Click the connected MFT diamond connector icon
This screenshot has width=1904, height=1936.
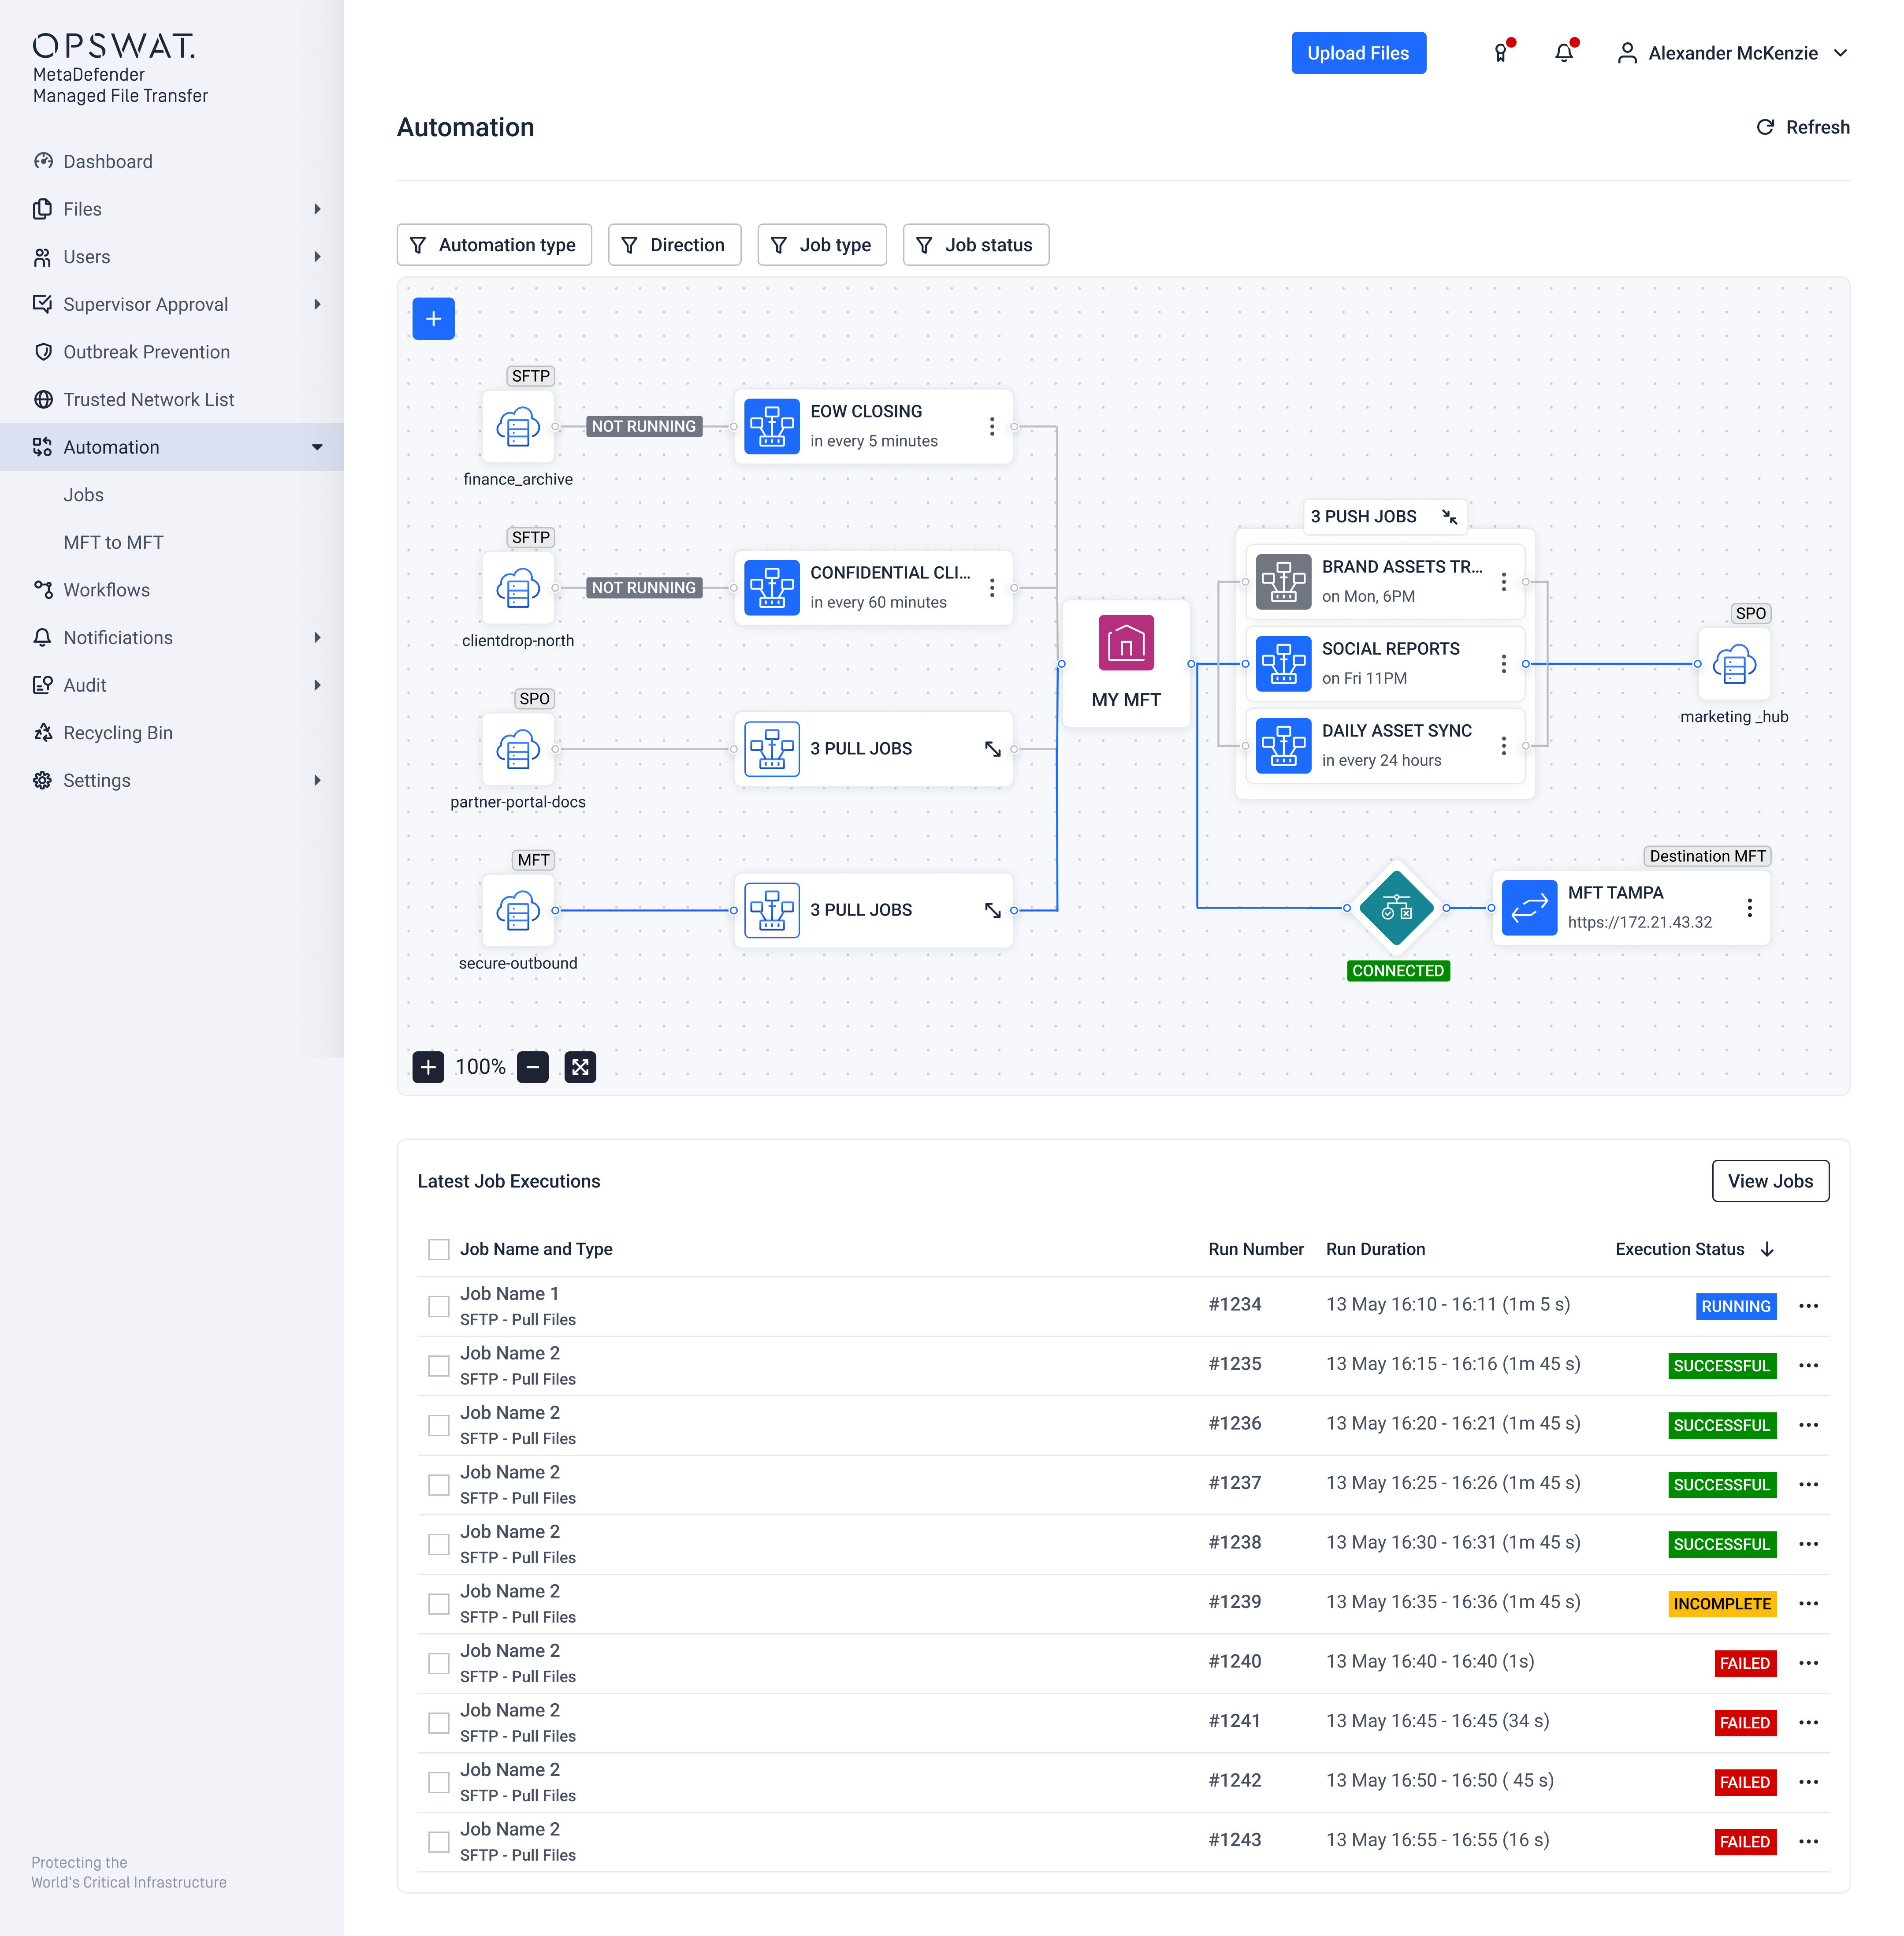tap(1397, 908)
